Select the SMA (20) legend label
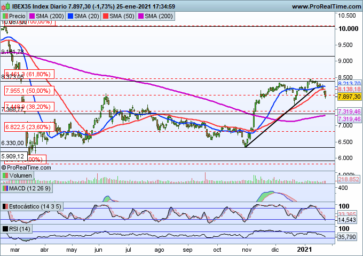 [86, 16]
